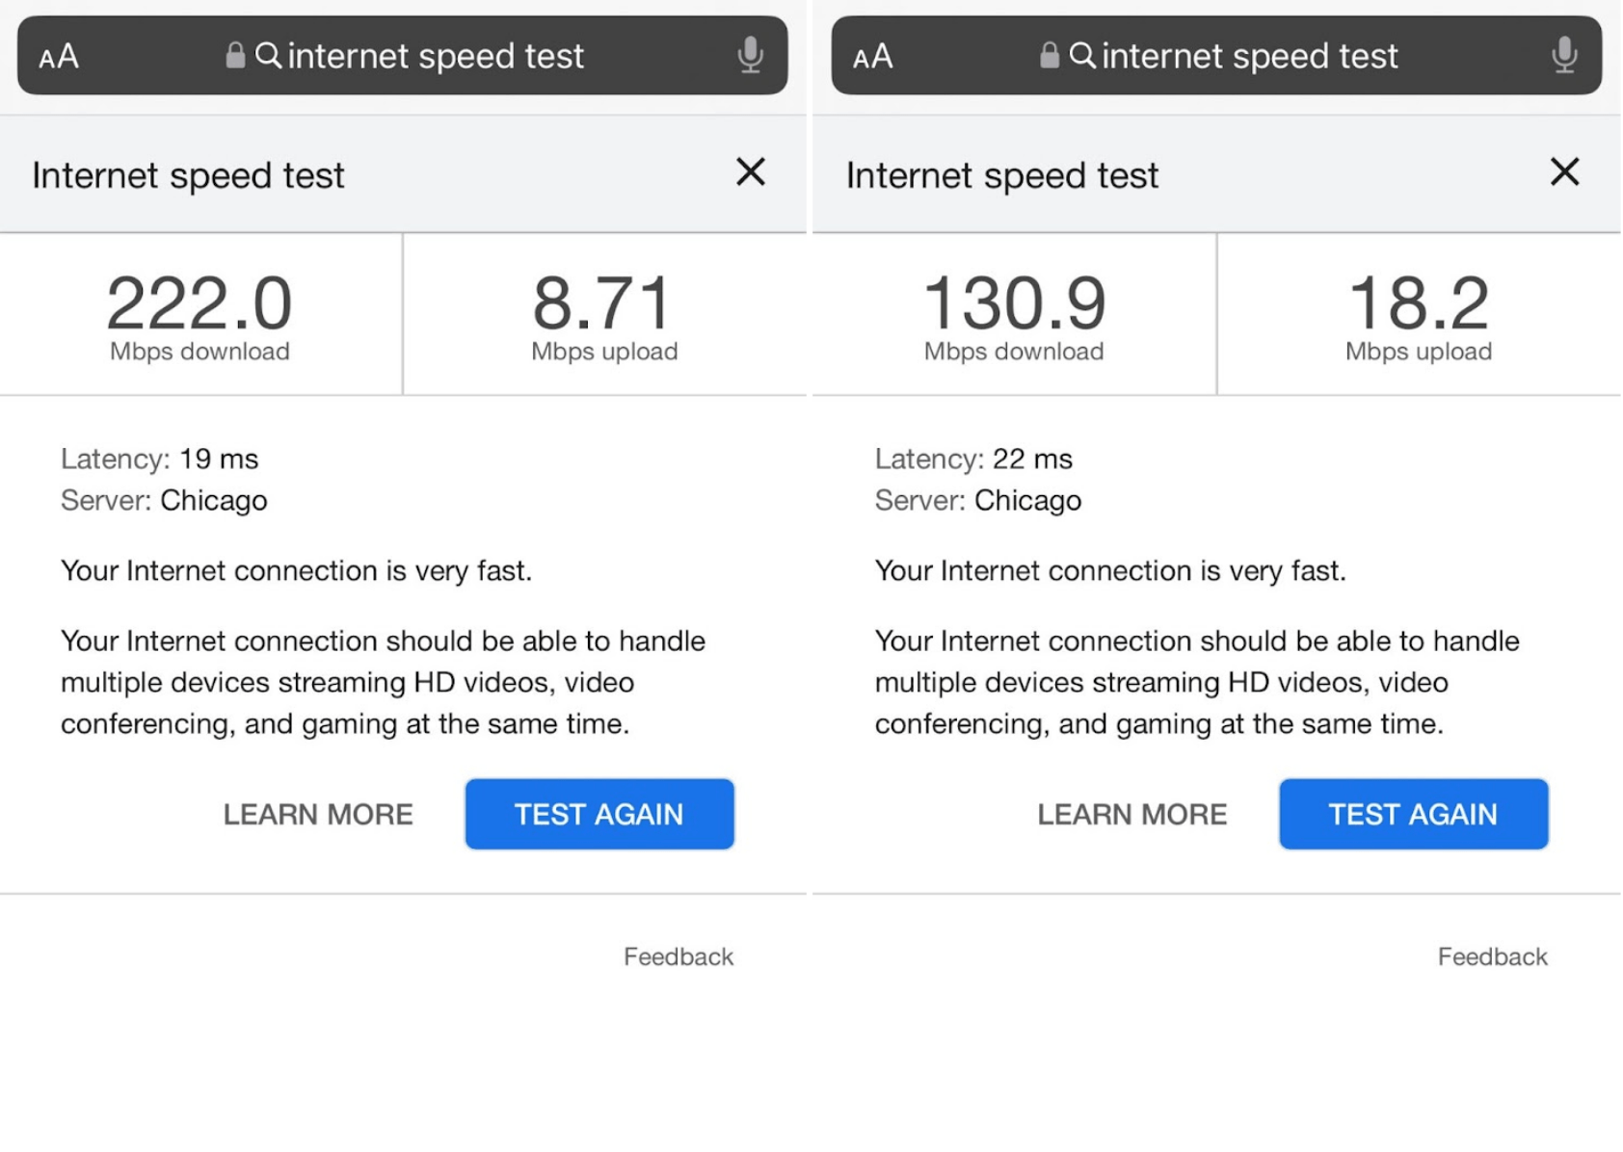Click the search magnifier in right address bar
The height and width of the screenshot is (1152, 1623).
1082,56
